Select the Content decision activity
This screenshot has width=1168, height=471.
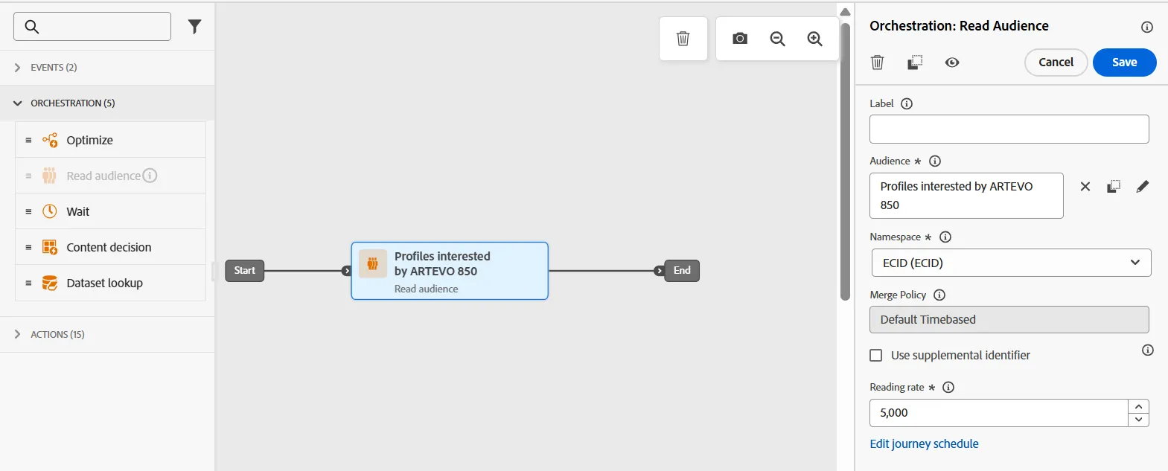click(x=110, y=247)
